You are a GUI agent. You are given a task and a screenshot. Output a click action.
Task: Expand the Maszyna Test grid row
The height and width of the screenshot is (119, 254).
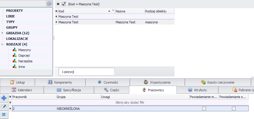pos(56,22)
